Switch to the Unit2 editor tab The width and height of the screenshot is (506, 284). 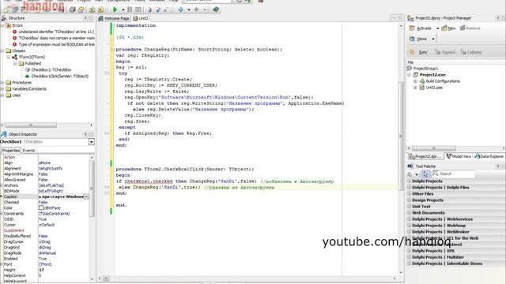tap(141, 18)
